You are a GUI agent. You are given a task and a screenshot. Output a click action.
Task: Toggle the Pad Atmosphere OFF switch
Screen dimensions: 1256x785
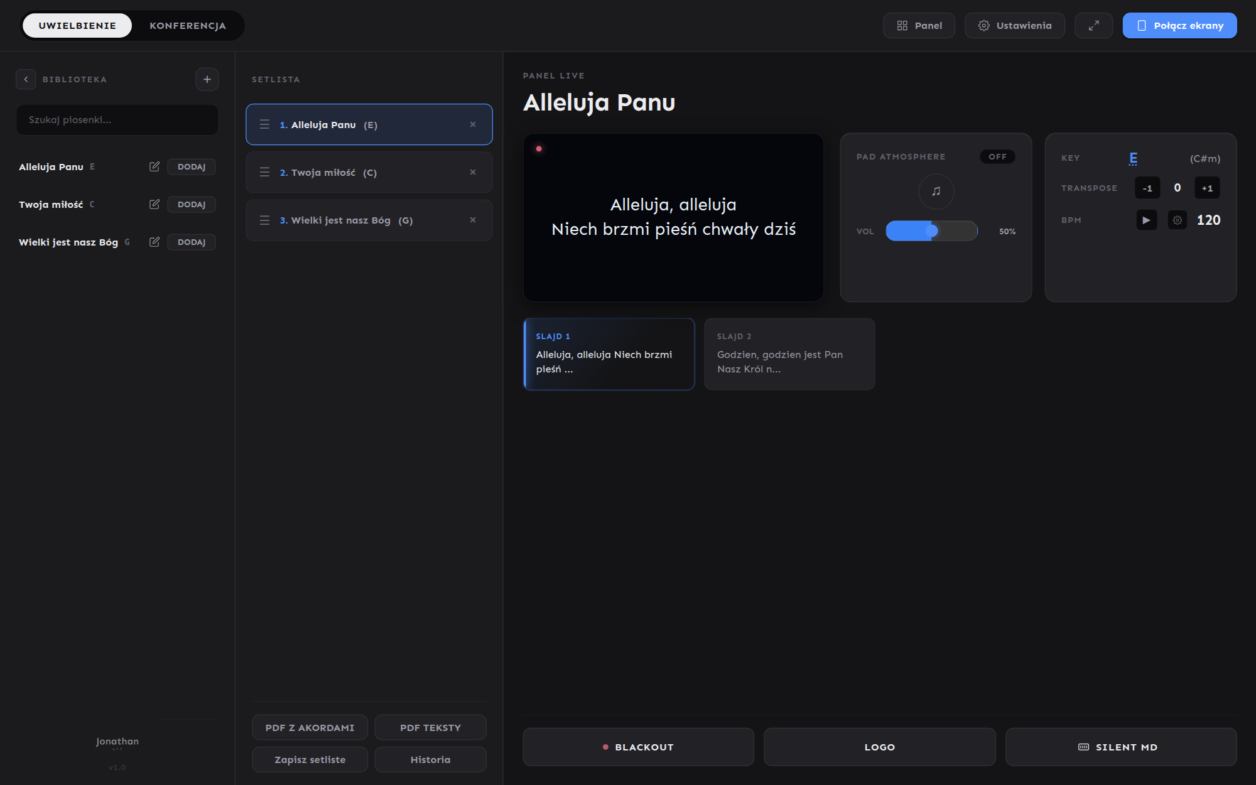997,156
